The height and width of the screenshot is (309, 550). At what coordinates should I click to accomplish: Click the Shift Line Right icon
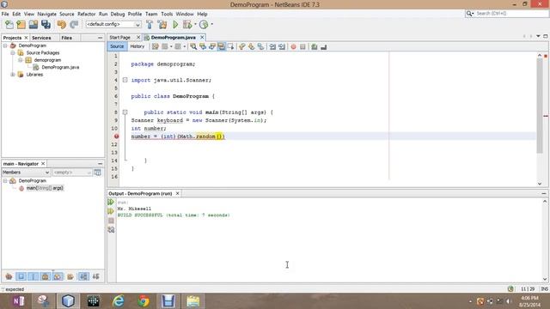(x=282, y=46)
